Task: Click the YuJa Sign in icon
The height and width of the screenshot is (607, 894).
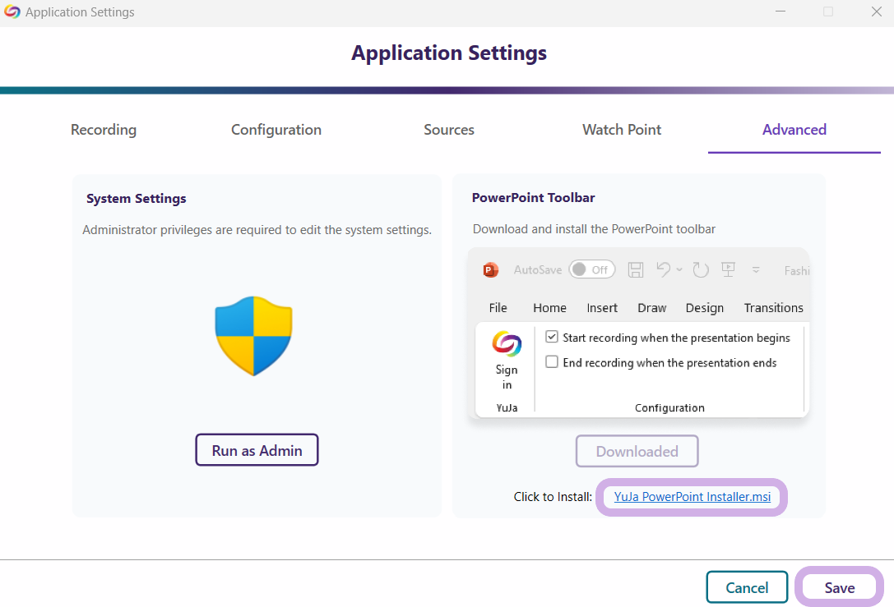Action: pyautogui.click(x=507, y=344)
